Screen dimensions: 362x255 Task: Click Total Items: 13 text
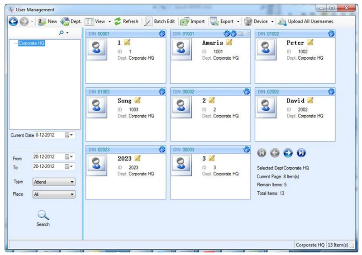(x=271, y=193)
